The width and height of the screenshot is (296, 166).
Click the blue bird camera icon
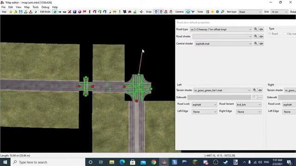(x=193, y=12)
